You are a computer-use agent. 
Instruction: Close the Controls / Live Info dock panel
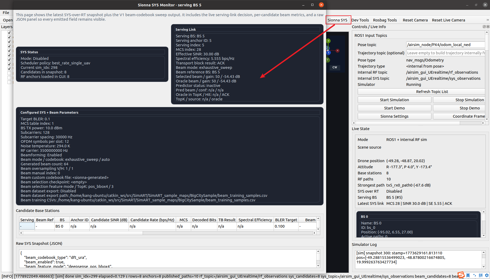pyautogui.click(x=488, y=27)
